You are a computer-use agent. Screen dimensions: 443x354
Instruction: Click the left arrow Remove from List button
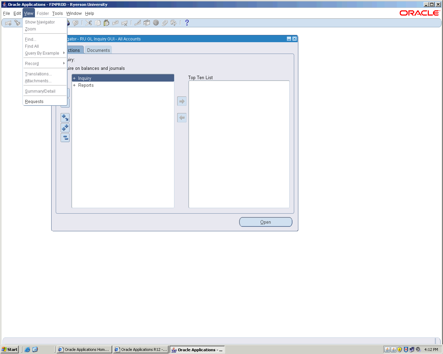coord(182,118)
